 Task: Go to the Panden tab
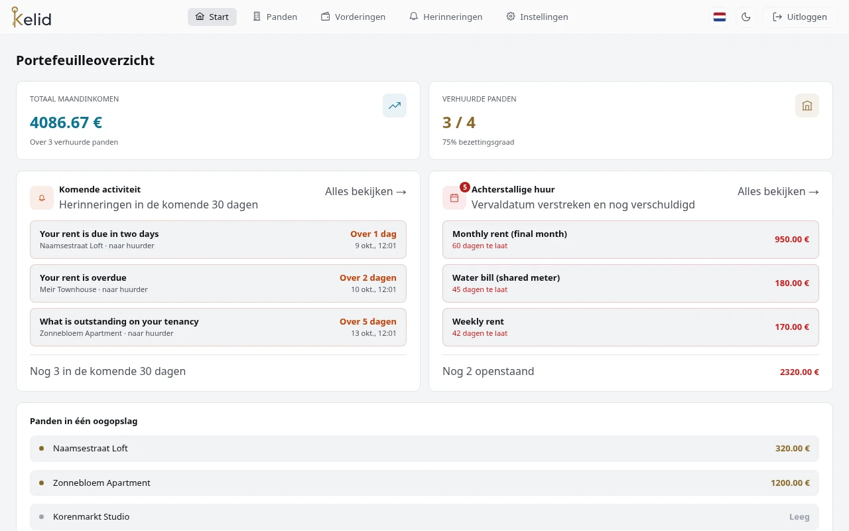coord(275,17)
